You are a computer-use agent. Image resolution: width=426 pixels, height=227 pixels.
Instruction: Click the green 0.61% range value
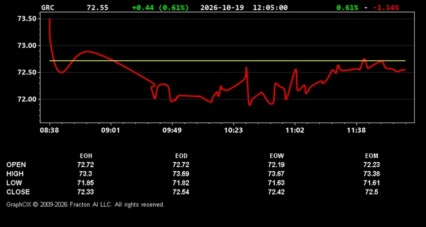347,7
